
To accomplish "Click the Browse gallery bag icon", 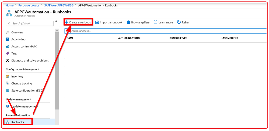I will click(x=128, y=22).
